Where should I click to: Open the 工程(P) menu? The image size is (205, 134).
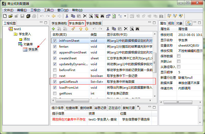pyautogui.click(x=35, y=10)
